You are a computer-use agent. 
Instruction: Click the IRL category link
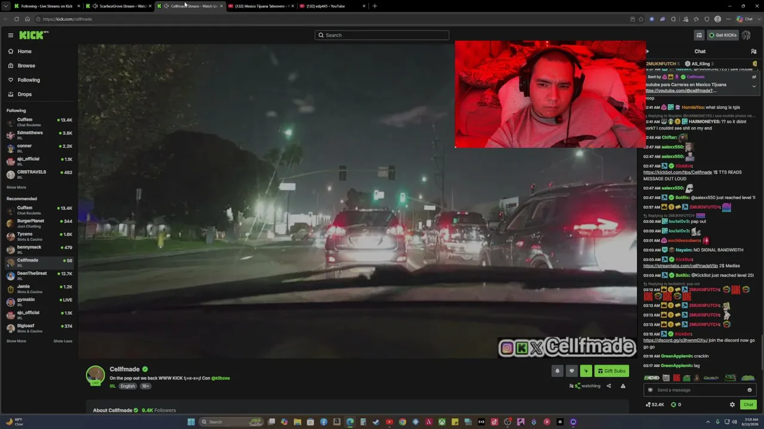tap(113, 386)
